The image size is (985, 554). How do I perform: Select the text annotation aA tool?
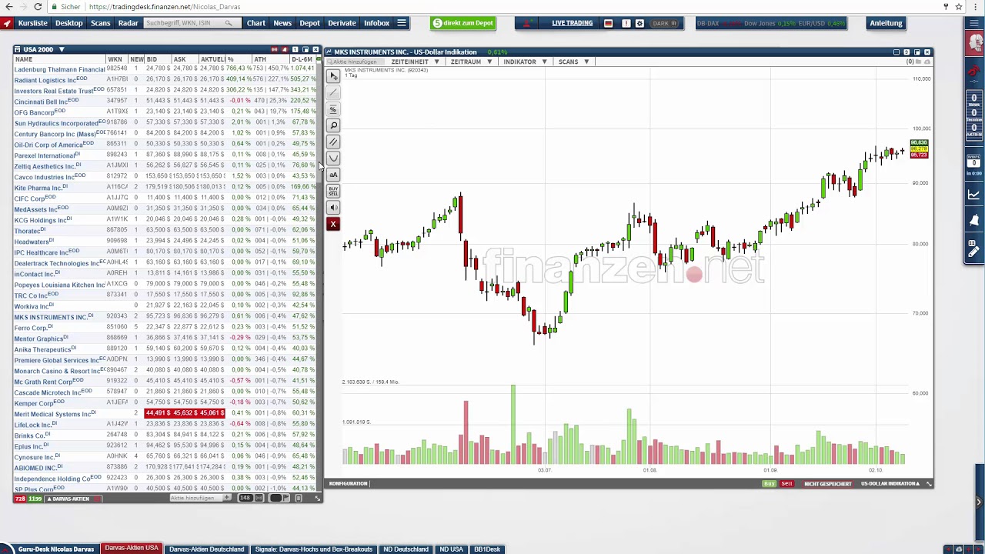[333, 175]
